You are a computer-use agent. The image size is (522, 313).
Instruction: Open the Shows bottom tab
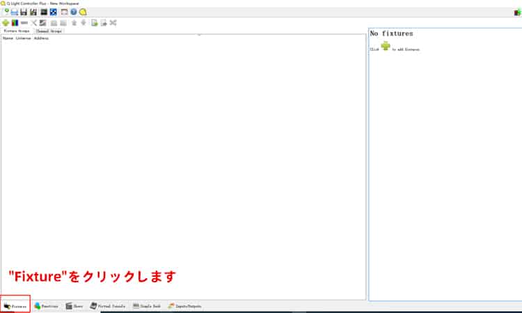point(74,306)
